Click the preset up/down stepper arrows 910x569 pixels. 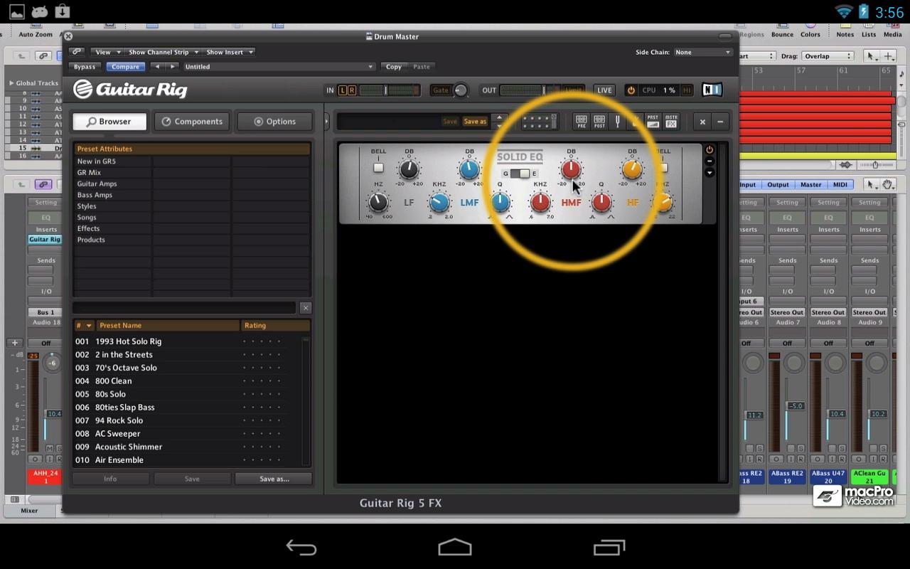(500, 122)
